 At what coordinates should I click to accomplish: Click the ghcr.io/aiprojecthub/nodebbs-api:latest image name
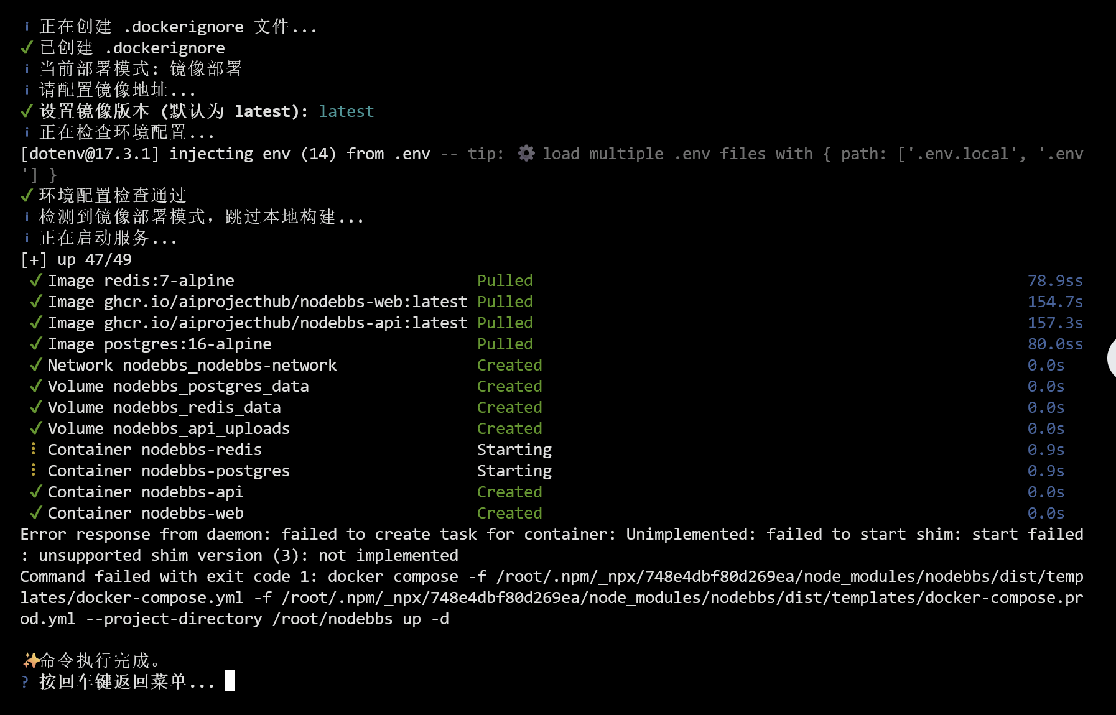(285, 323)
